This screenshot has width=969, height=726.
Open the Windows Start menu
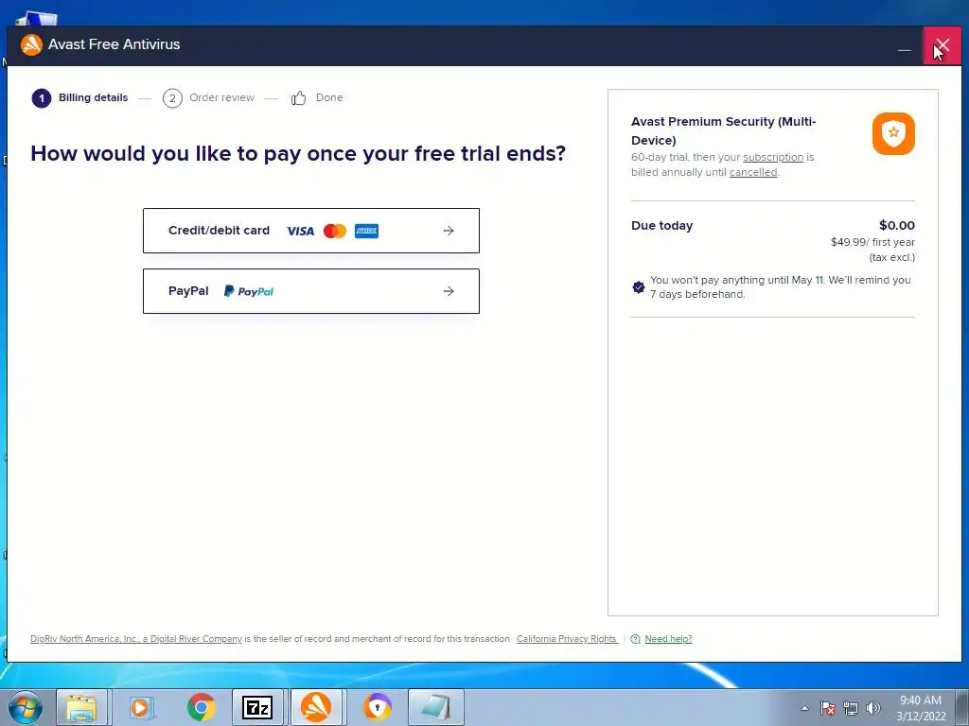26,707
